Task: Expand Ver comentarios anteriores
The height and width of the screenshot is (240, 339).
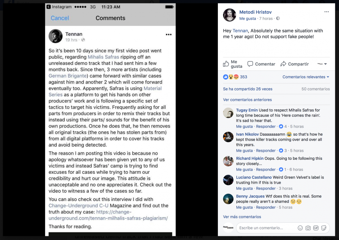Action: (x=247, y=100)
